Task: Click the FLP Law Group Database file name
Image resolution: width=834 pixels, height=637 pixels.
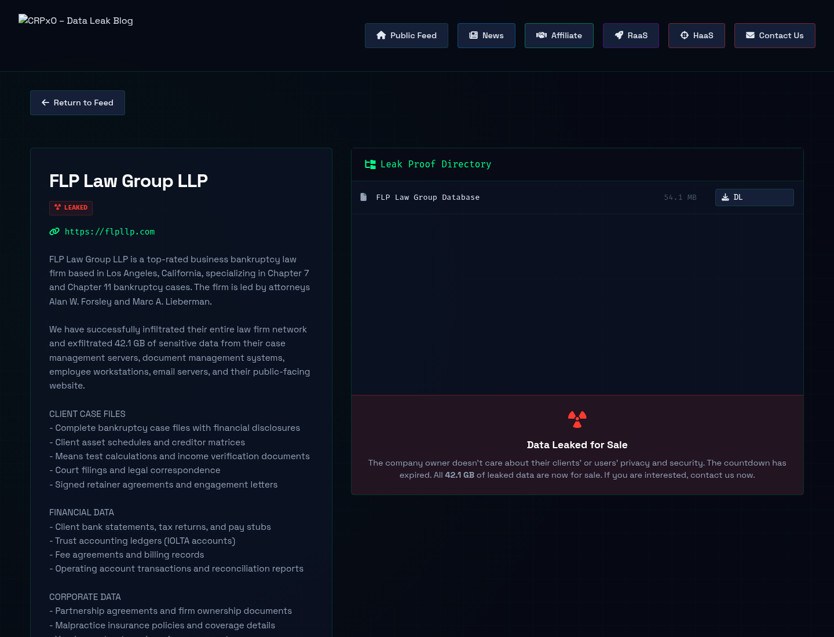Action: point(428,197)
